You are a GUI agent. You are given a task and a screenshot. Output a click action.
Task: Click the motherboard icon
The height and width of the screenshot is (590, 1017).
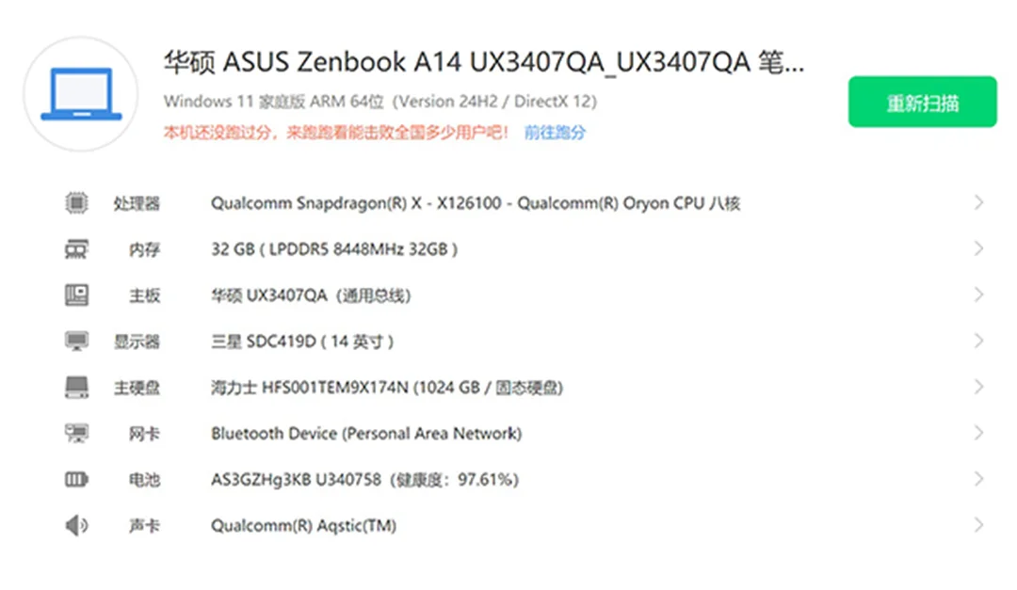pos(76,295)
